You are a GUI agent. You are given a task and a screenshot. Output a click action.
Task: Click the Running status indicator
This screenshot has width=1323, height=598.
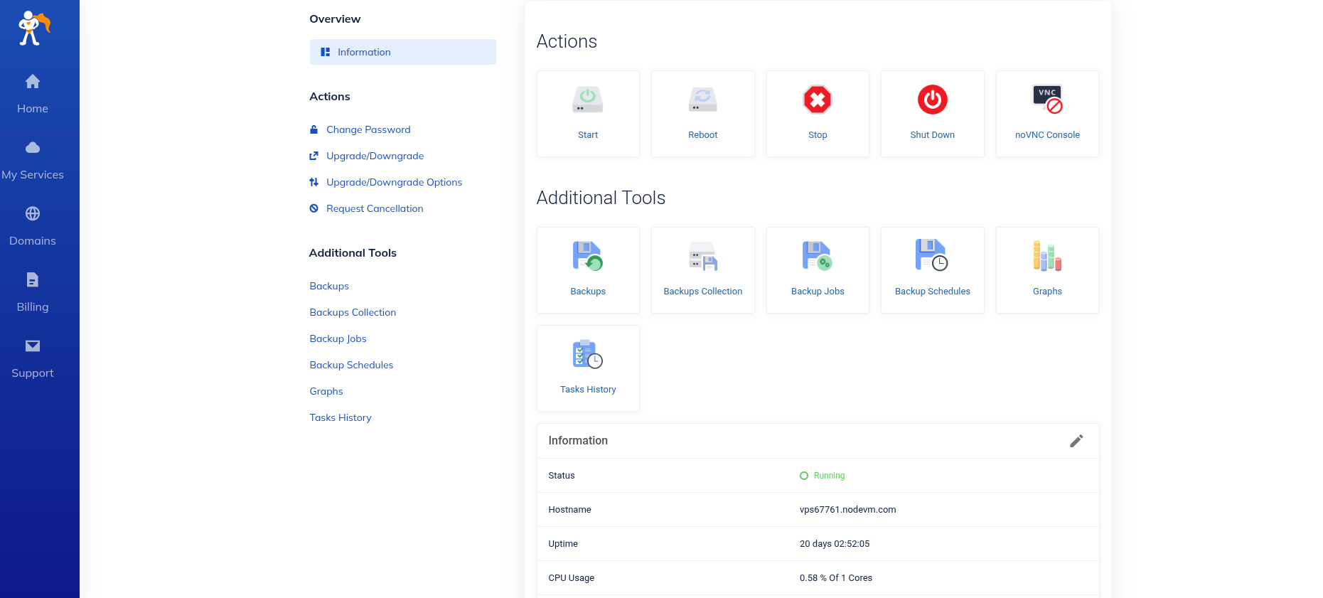pos(823,476)
